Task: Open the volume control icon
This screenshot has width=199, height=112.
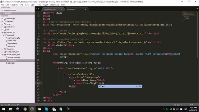Action: 178,109
